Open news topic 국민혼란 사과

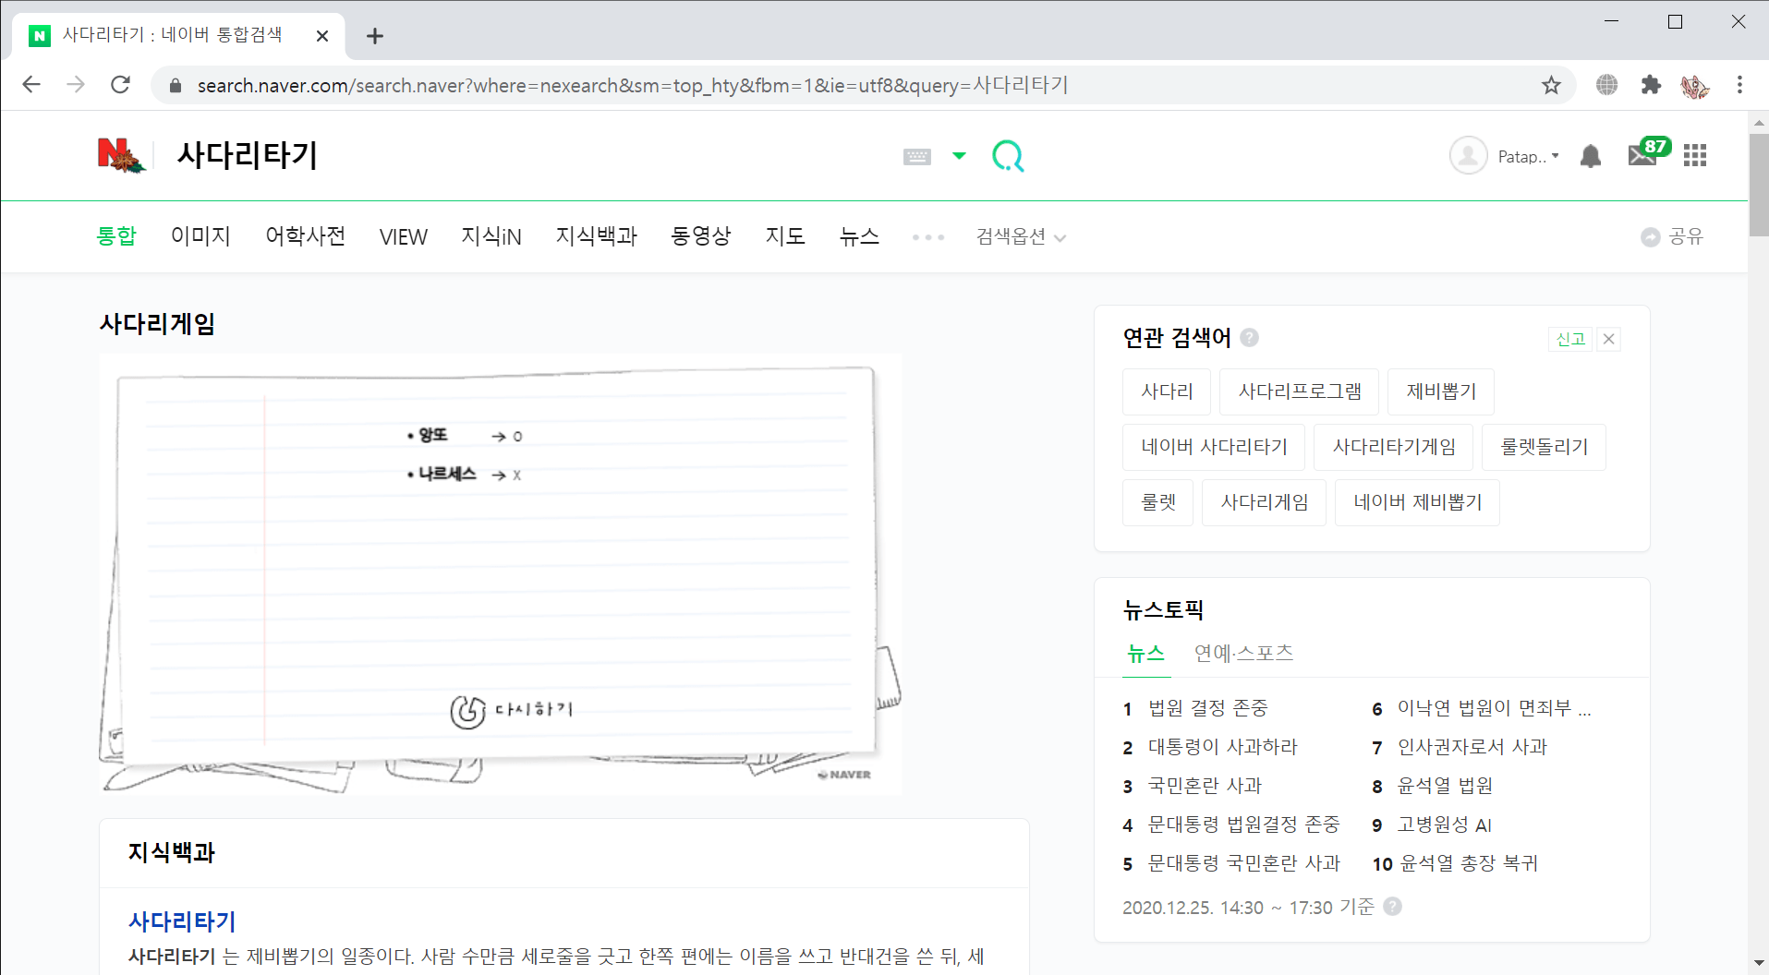tap(1205, 786)
